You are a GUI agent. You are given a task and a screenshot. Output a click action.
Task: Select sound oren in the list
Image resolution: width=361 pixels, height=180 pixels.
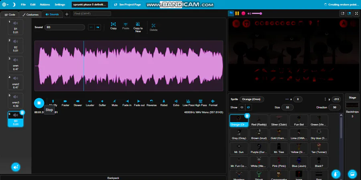click(x=16, y=64)
